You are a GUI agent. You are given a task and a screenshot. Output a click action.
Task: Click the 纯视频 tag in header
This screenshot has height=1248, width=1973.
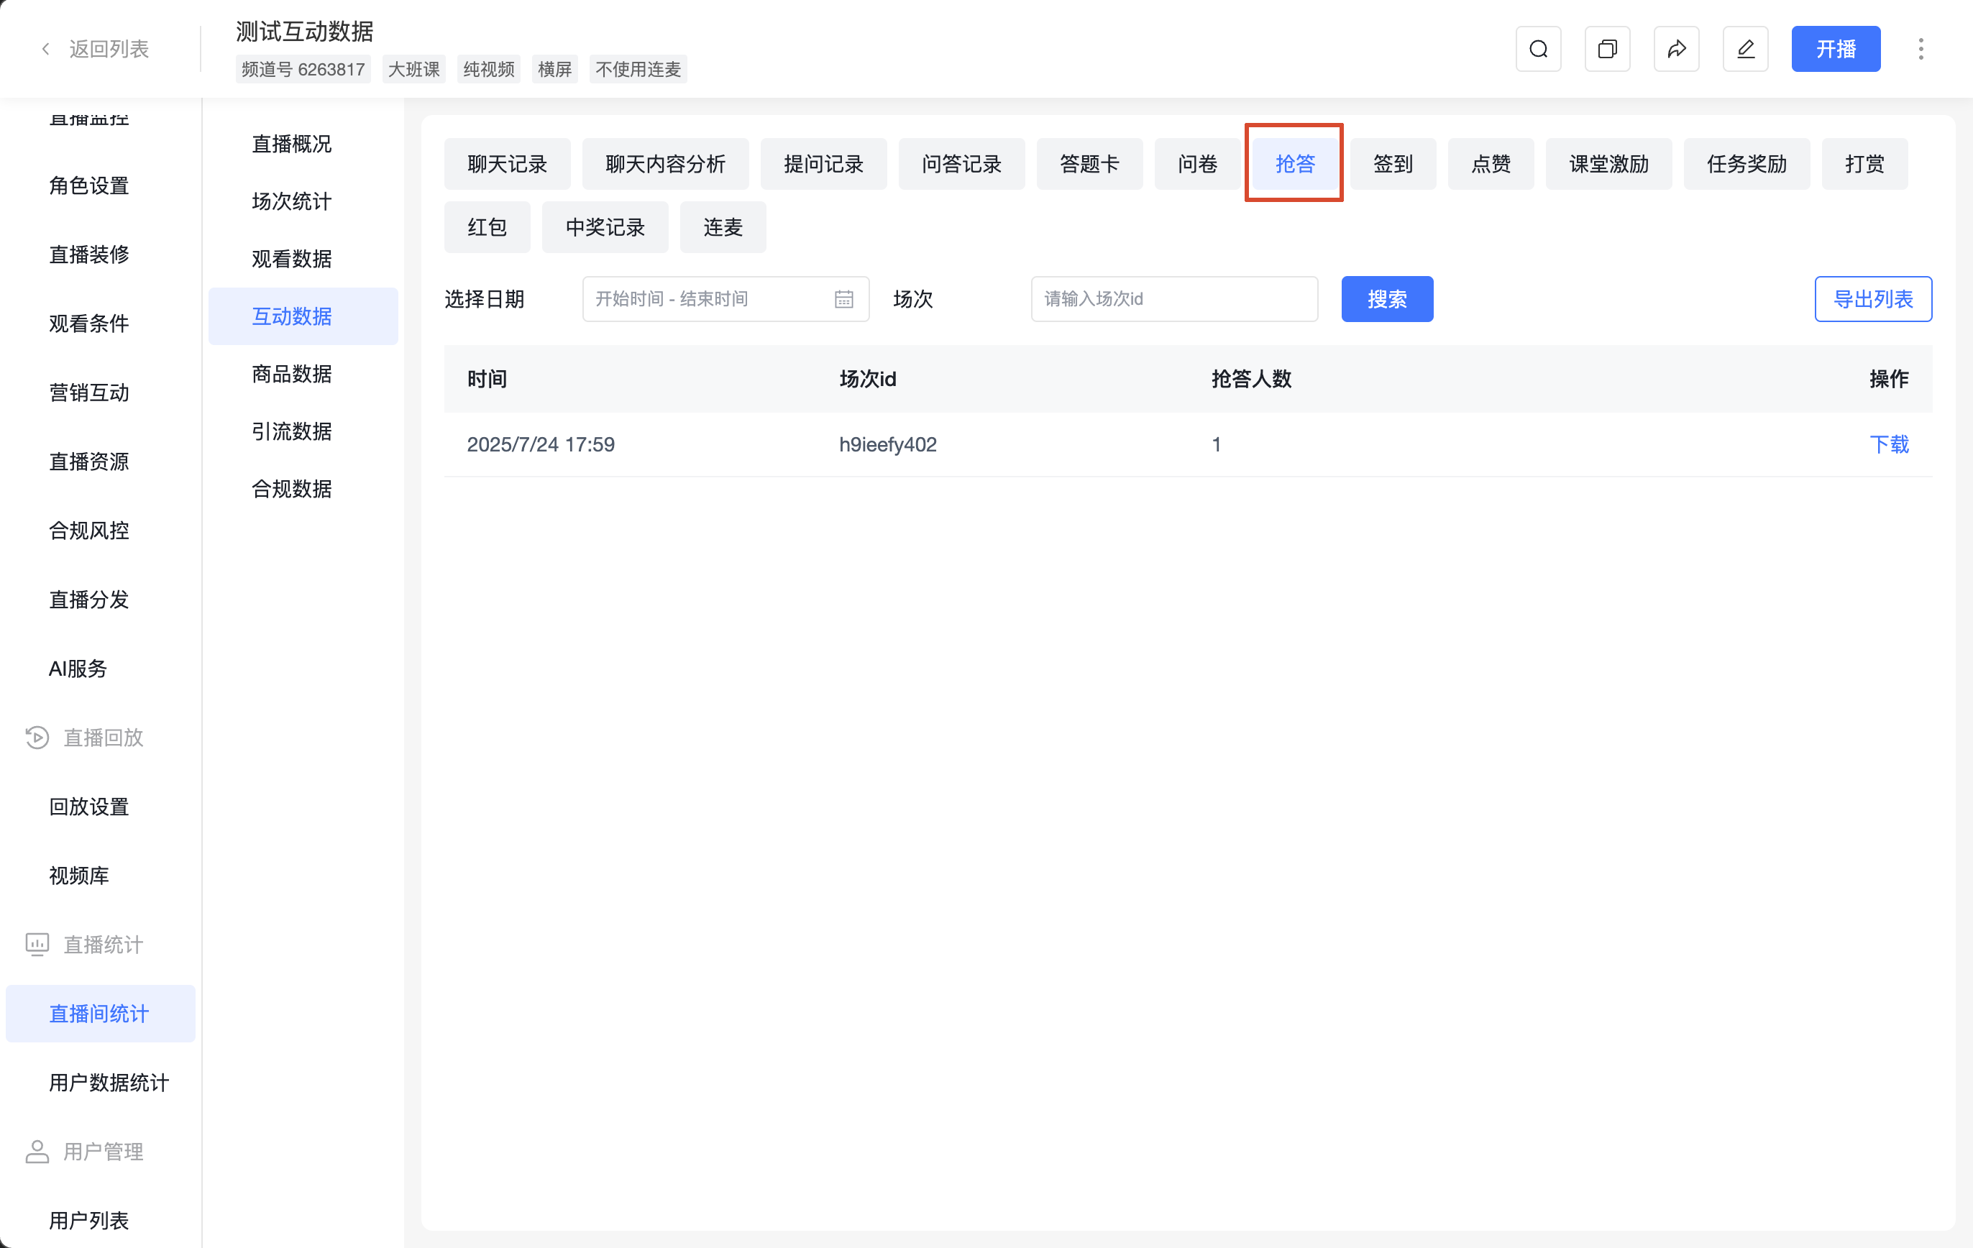click(x=489, y=70)
